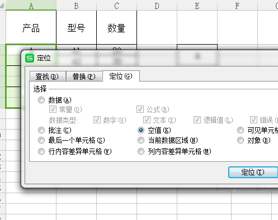
Task: Select 列内容差异单元格(M) radio option
Action: coord(141,151)
